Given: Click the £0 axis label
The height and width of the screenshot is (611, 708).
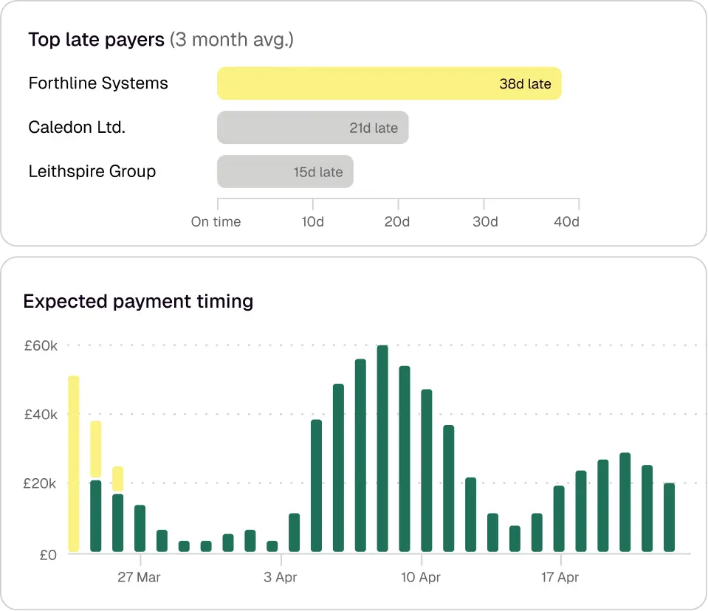Looking at the screenshot, I should pos(48,555).
